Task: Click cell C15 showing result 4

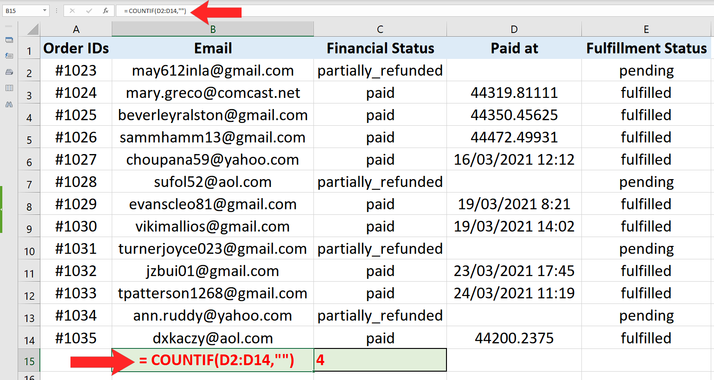Action: click(x=380, y=360)
